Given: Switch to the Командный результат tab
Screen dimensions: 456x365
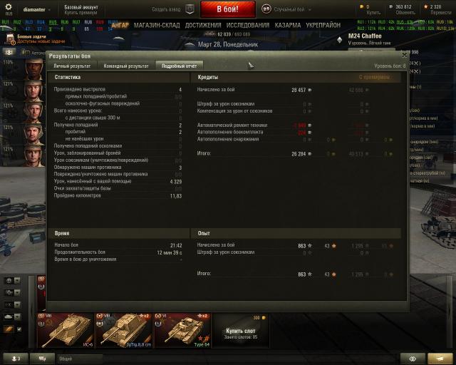Looking at the screenshot, I should [126, 66].
